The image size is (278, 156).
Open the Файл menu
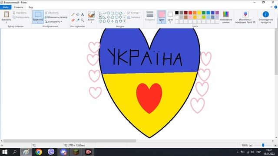6,7
